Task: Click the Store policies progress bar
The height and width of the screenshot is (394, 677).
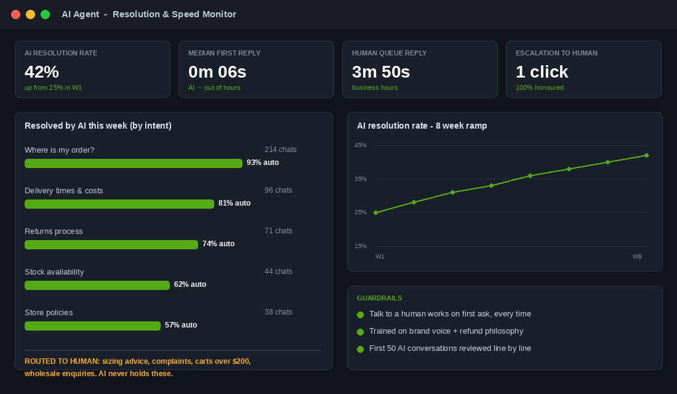Action: (92, 326)
